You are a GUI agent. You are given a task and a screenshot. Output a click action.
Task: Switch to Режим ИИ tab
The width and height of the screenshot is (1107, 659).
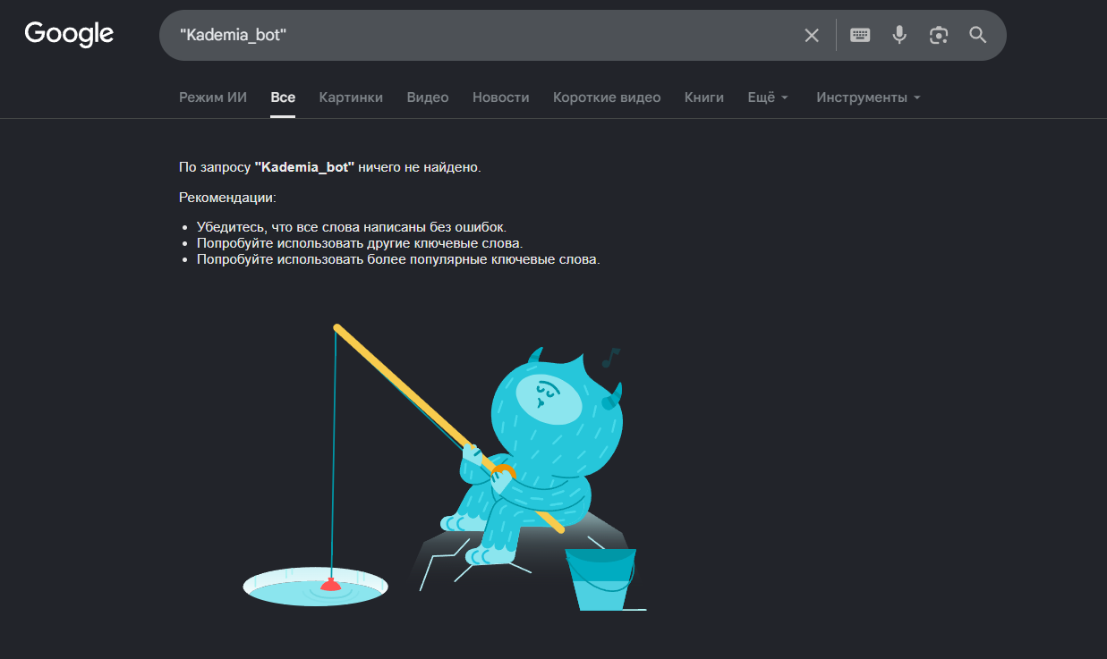[213, 97]
